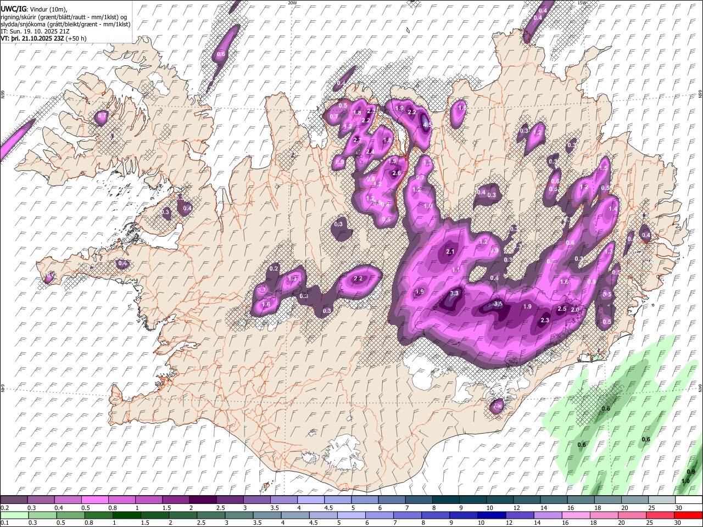Click the 2.1 snowfall value on the map
The width and height of the screenshot is (703, 527).
(451, 252)
